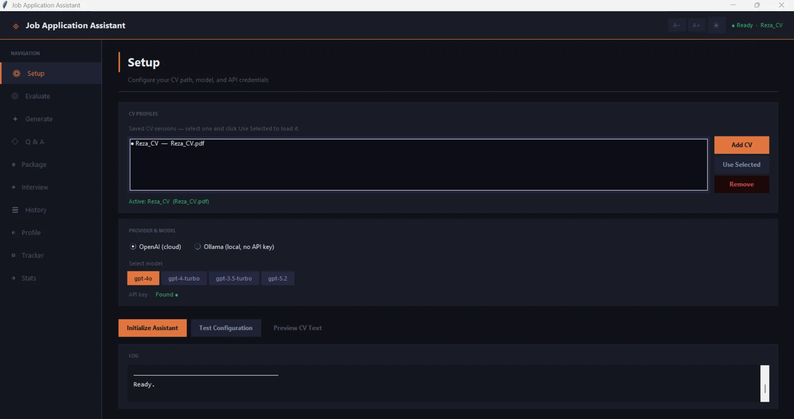The width and height of the screenshot is (794, 419).
Task: Click the Setup gear icon in sidebar
Action: [x=17, y=74]
